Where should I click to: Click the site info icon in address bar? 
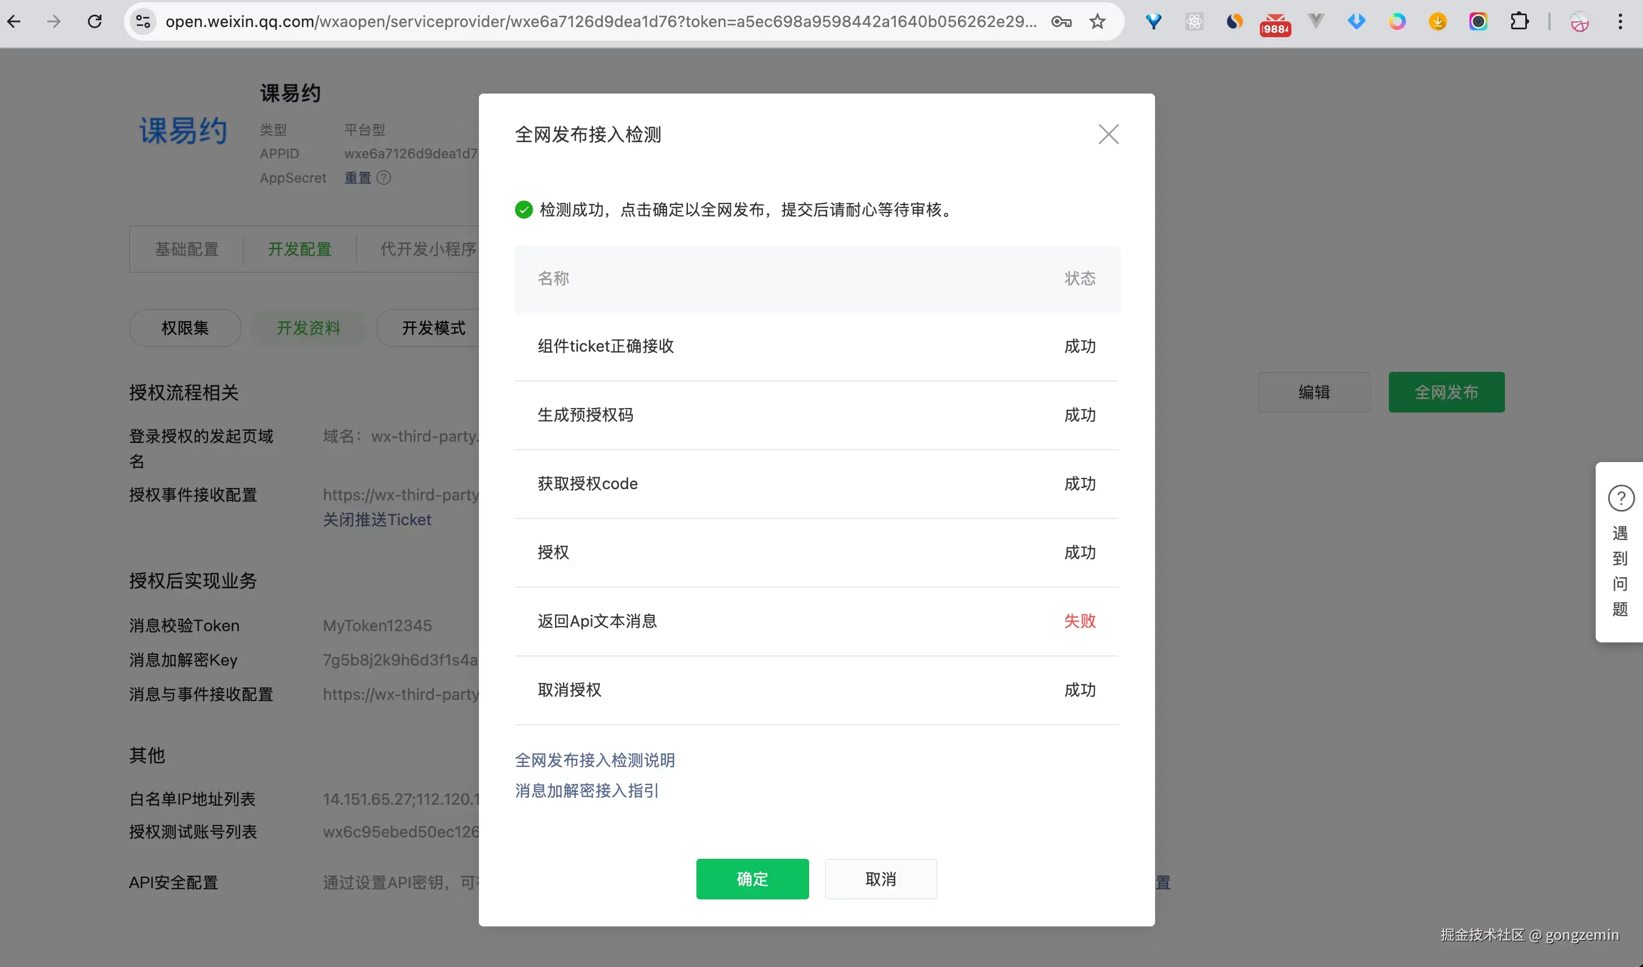[x=143, y=21]
